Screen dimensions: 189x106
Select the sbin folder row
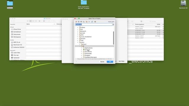click(x=94, y=35)
